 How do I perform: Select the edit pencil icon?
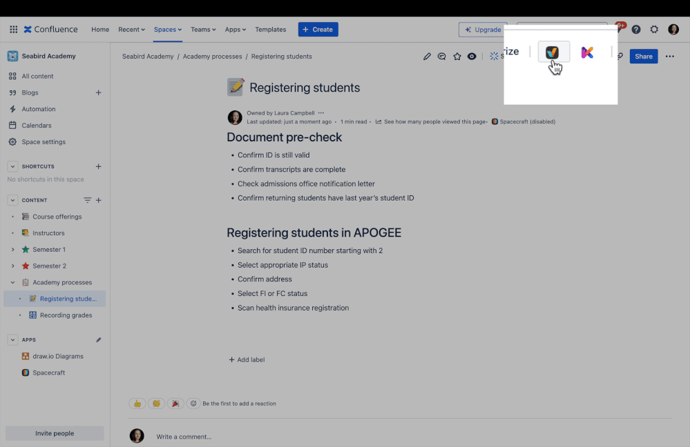click(427, 56)
